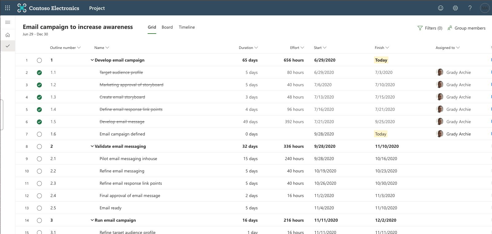Image resolution: width=492 pixels, height=234 pixels.
Task: Mark Email ready task as complete
Action: tap(39, 208)
